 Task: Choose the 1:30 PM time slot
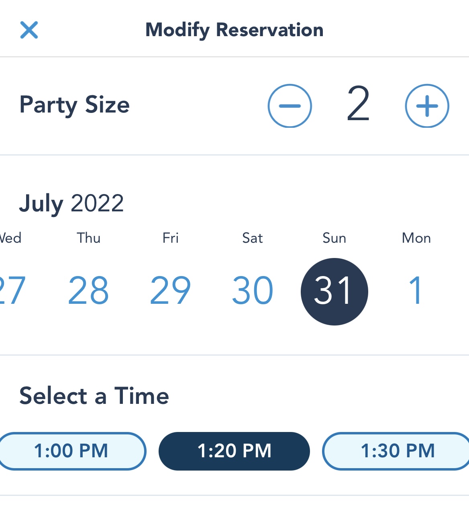[x=397, y=451]
